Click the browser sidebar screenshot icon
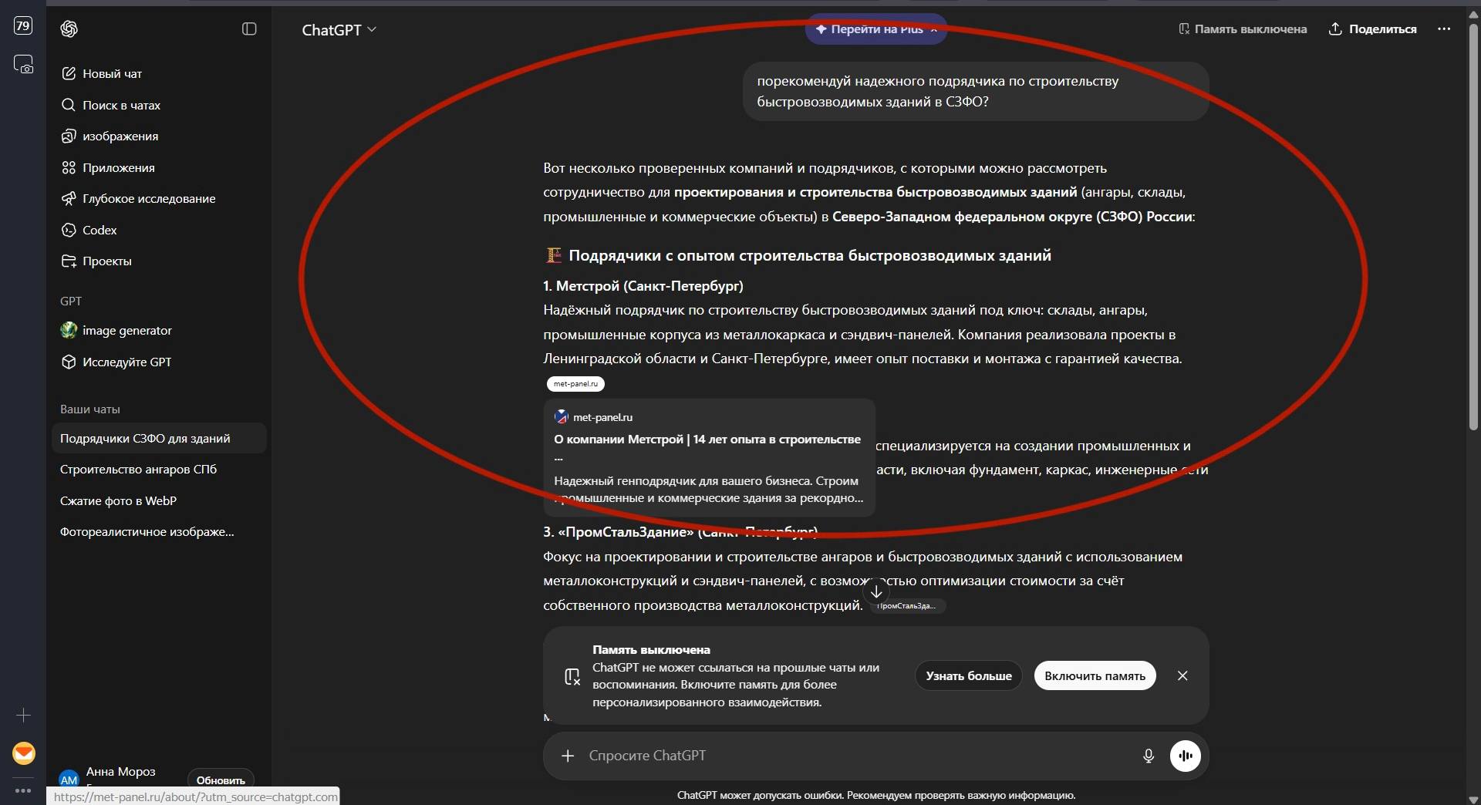 (x=23, y=64)
